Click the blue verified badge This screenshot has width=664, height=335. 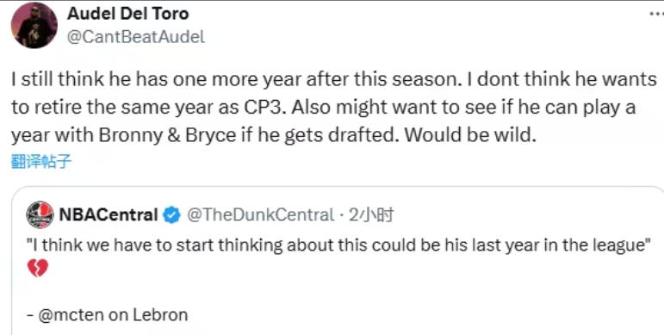click(x=172, y=215)
